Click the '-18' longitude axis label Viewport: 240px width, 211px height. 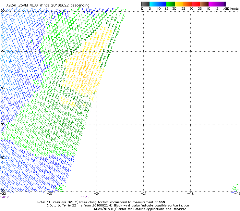pos(191,194)
